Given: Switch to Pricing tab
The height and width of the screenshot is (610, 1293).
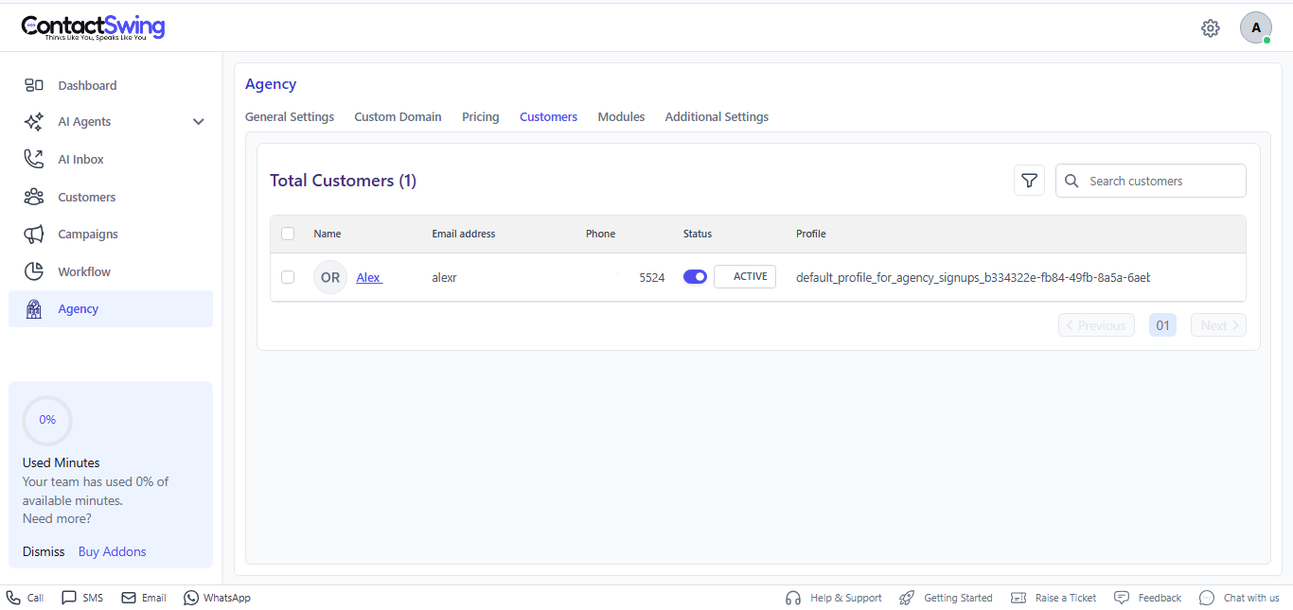Looking at the screenshot, I should pyautogui.click(x=481, y=117).
